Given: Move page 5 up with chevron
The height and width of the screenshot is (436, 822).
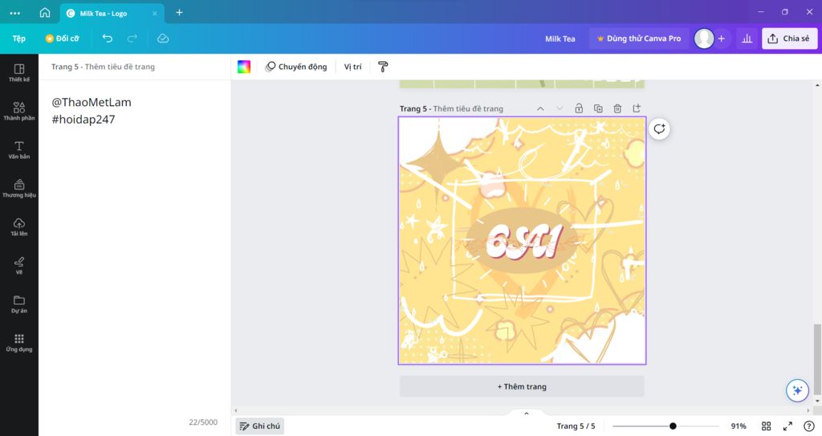Looking at the screenshot, I should coord(540,108).
